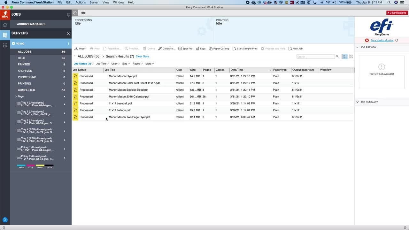This screenshot has height=230, width=409.
Task: Select the 11x17 balloon.pdf job
Action: pyautogui.click(x=212, y=110)
